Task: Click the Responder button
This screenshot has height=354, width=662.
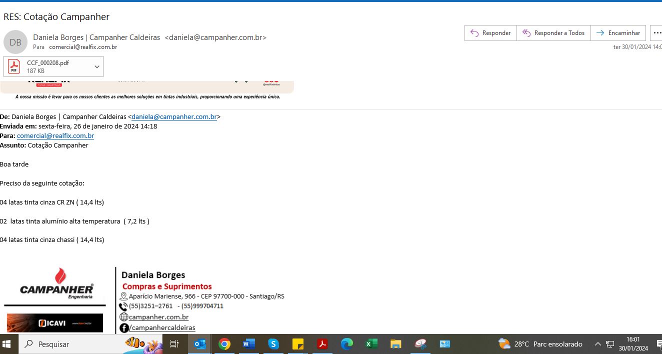Action: click(x=490, y=33)
